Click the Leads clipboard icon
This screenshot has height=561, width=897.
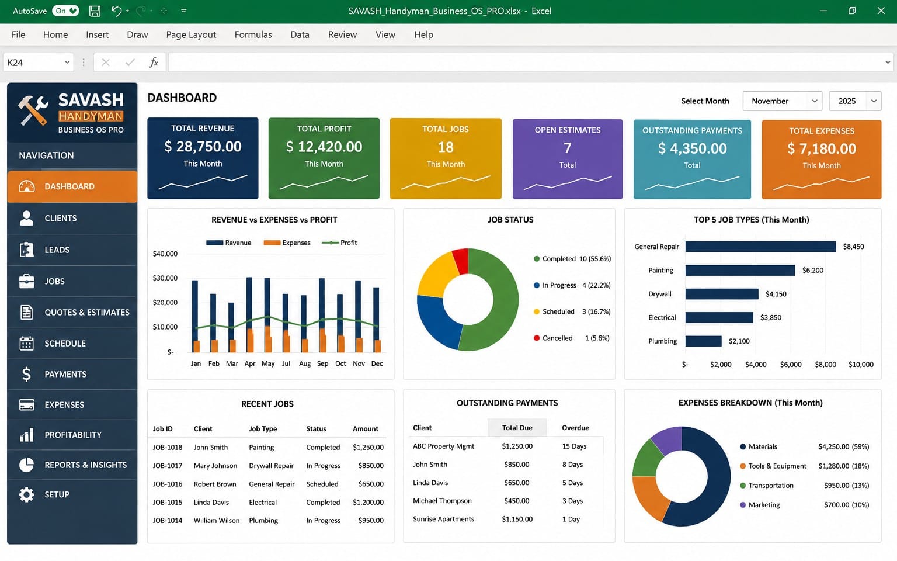pos(26,250)
